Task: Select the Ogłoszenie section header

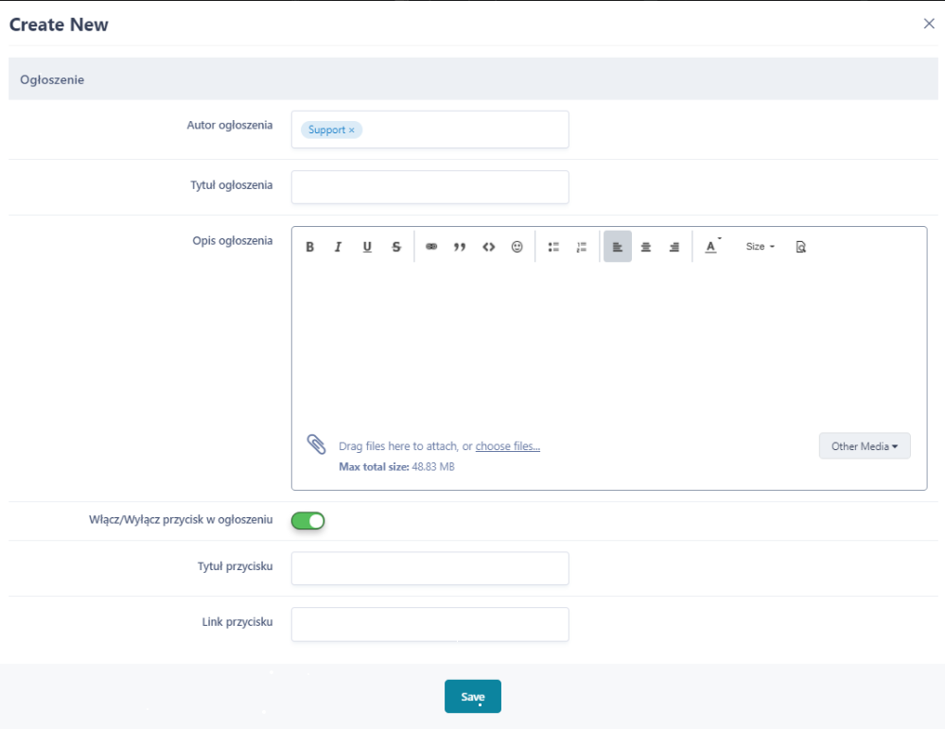Action: pyautogui.click(x=473, y=78)
